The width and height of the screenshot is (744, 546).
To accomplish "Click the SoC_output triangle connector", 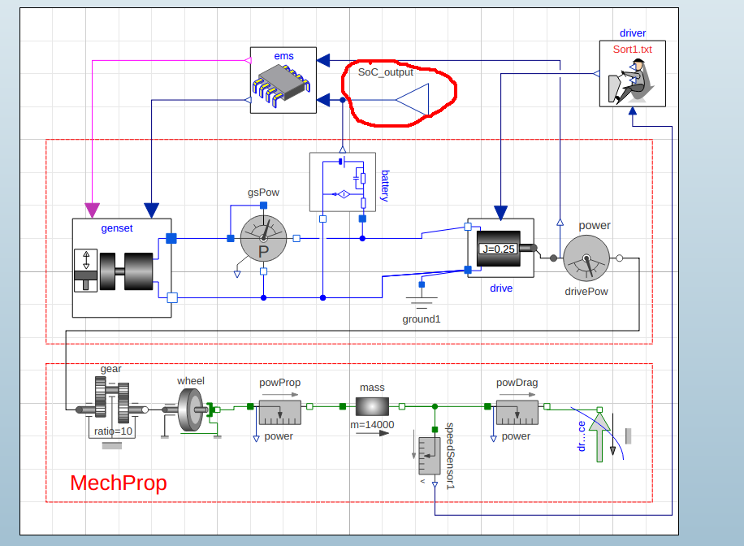I will (x=413, y=100).
